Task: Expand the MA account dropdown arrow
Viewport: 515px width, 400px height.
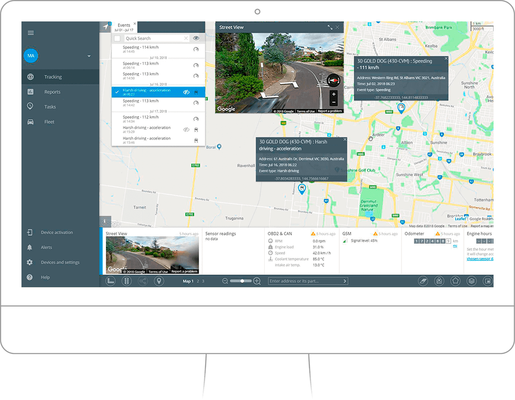Action: (x=89, y=56)
